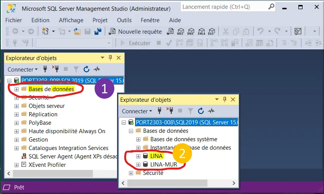Click the redo arrow icon
The height and width of the screenshot is (194, 324).
pos(277,31)
